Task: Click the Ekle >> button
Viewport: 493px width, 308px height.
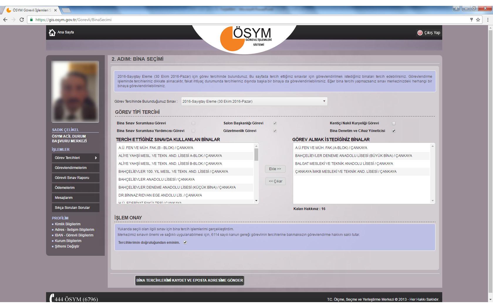Action: [x=275, y=169]
